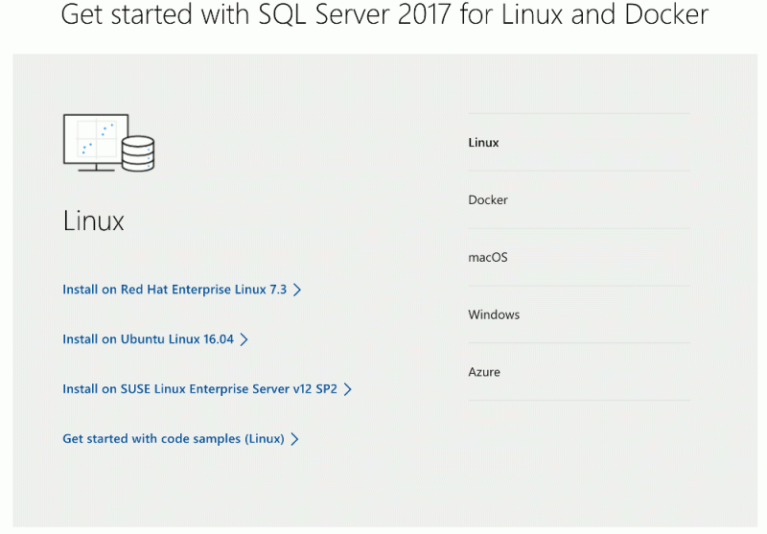Click the monitor screen with scatter chart

click(x=96, y=138)
